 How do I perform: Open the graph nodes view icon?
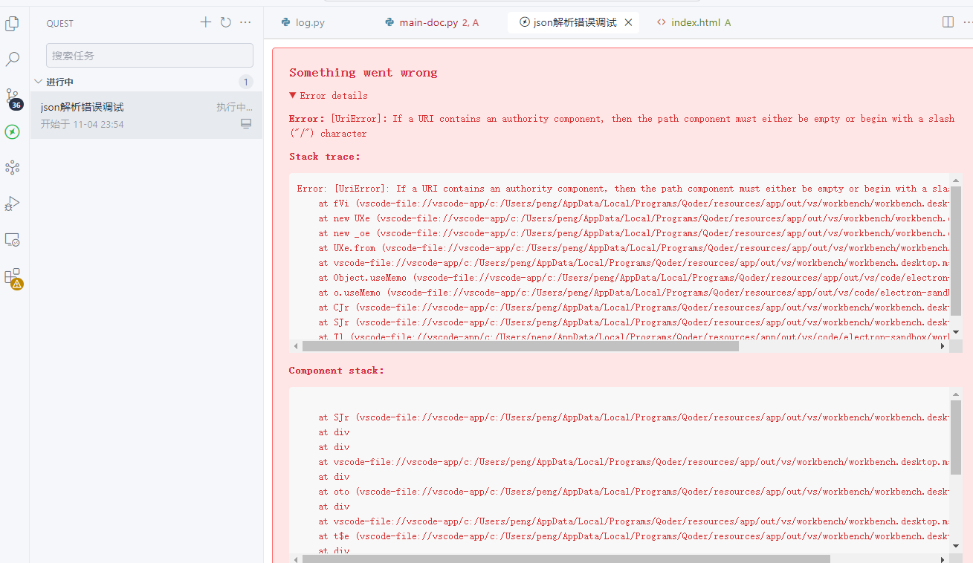click(x=12, y=167)
